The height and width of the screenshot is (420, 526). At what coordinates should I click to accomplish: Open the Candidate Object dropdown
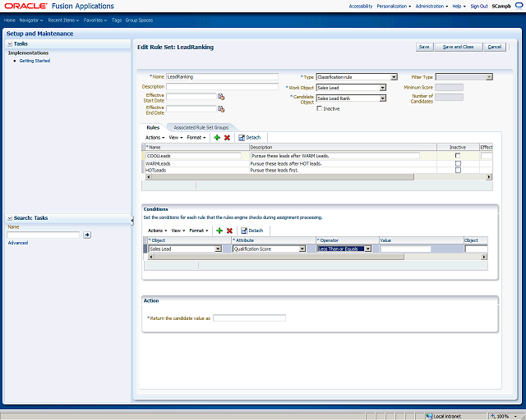[x=382, y=98]
